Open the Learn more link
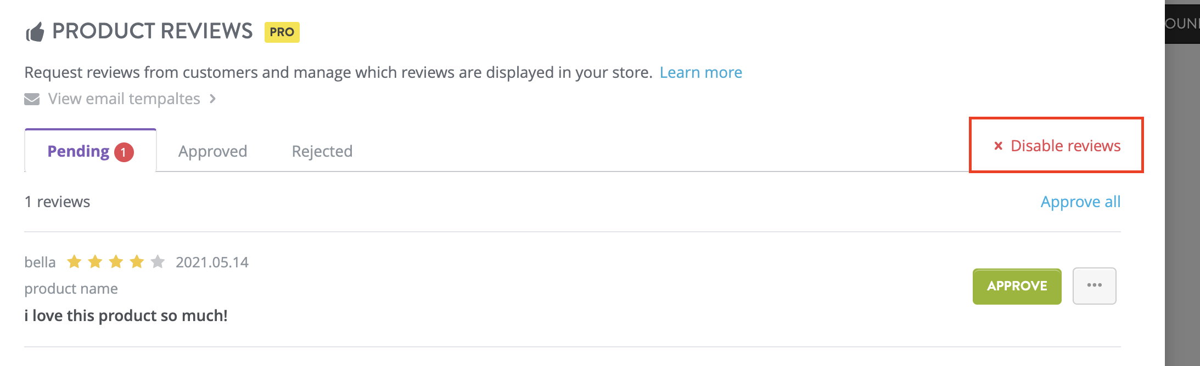 [x=700, y=72]
